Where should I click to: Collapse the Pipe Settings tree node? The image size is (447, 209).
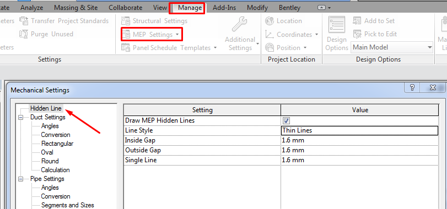point(20,179)
